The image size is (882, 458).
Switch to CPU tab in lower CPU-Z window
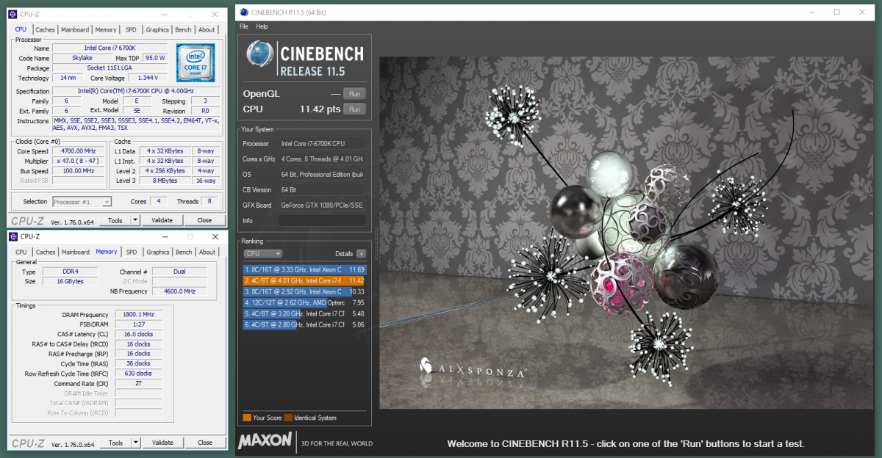(x=21, y=252)
